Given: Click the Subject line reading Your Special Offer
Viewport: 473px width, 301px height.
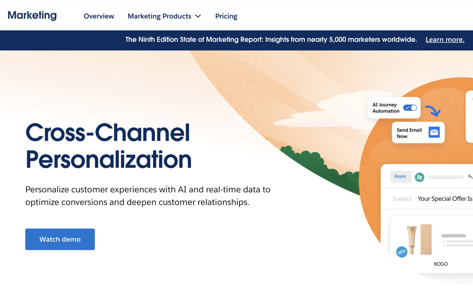Looking at the screenshot, I should (x=445, y=198).
